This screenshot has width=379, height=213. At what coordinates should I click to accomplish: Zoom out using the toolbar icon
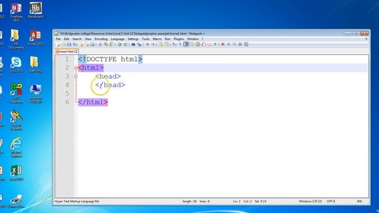click(x=153, y=44)
